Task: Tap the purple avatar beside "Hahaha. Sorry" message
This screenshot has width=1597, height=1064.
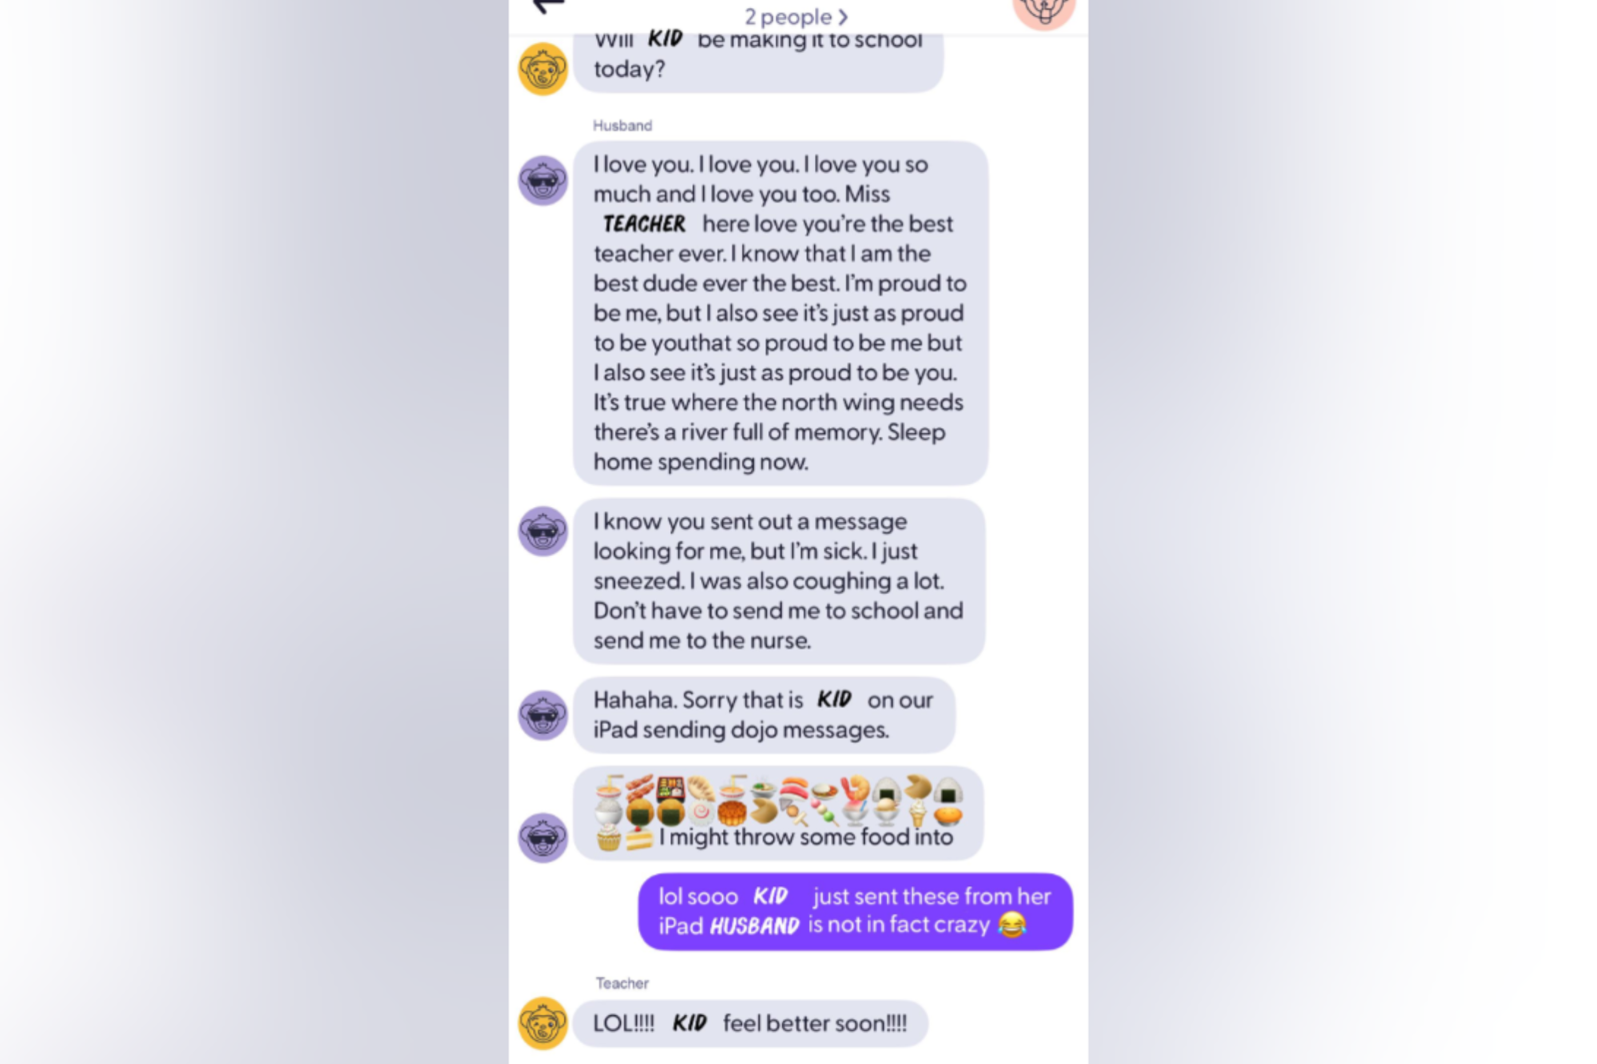Action: click(x=542, y=715)
